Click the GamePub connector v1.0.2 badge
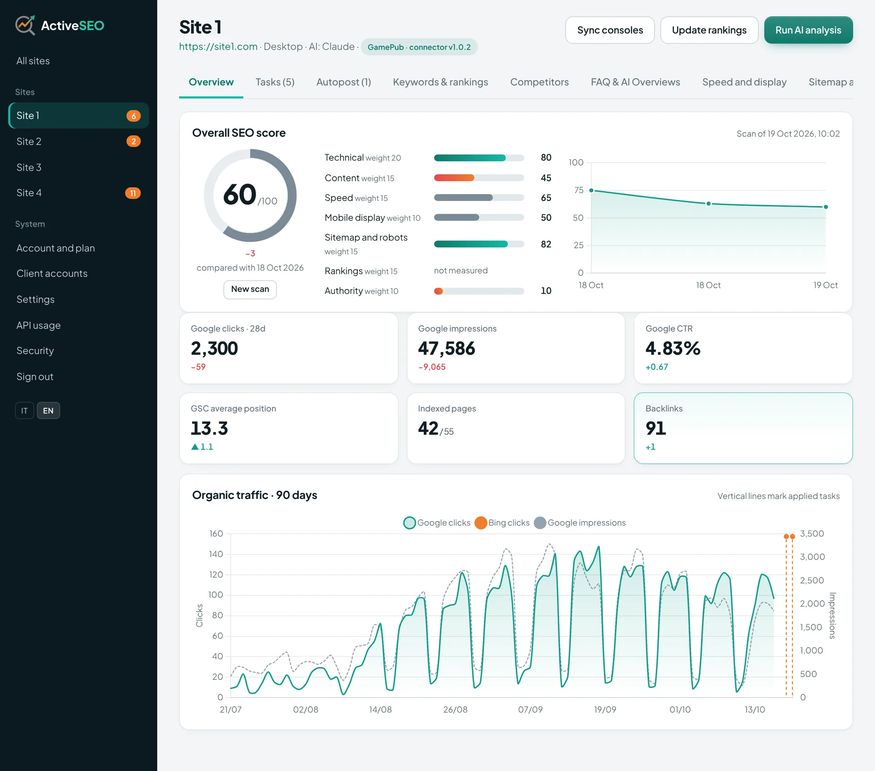875x771 pixels. (419, 47)
